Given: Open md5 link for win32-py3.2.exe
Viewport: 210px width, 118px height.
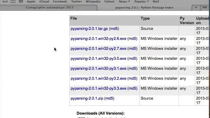Looking at the screenshot, I should (132, 79).
